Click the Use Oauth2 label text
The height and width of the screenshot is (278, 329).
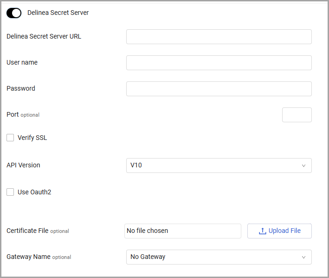[x=34, y=192]
